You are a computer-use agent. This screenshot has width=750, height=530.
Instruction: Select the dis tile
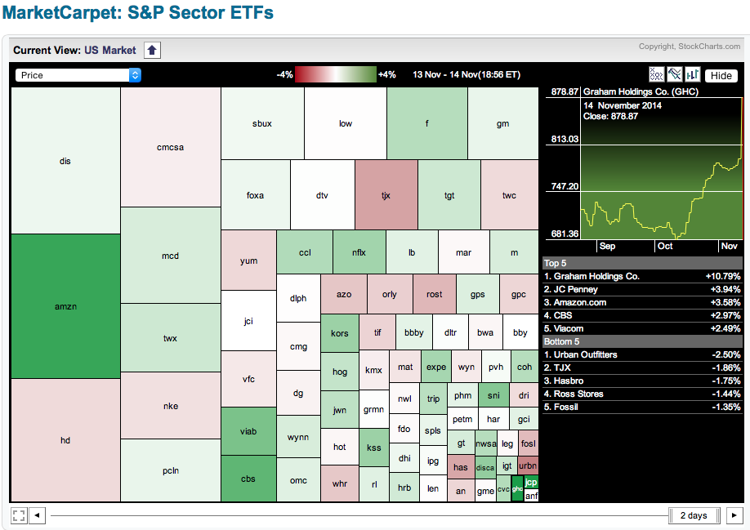tap(65, 161)
